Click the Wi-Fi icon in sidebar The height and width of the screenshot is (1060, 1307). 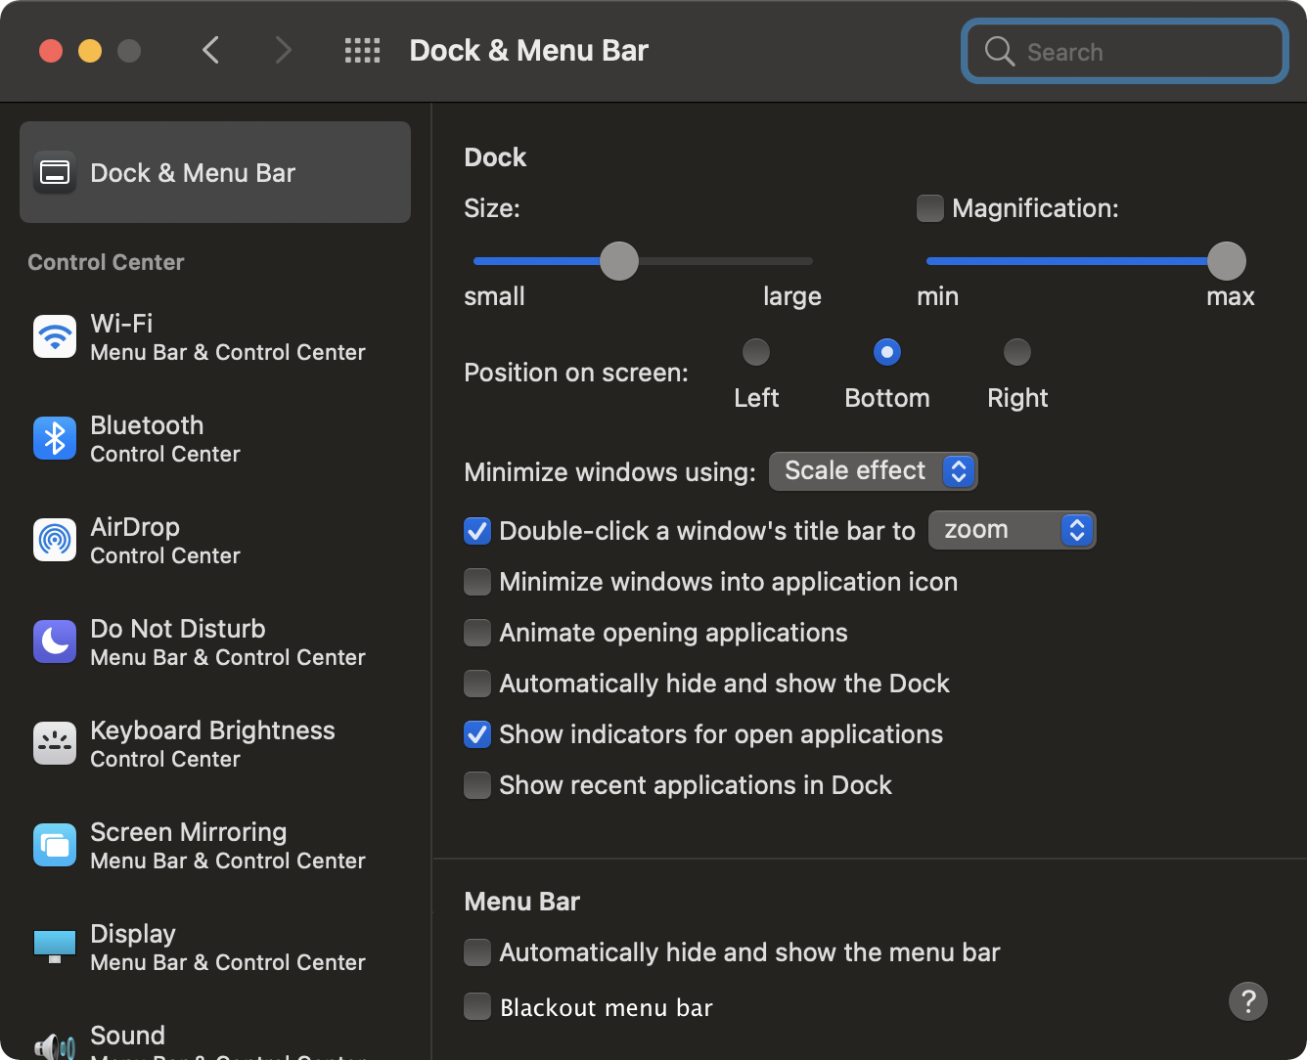[55, 337]
